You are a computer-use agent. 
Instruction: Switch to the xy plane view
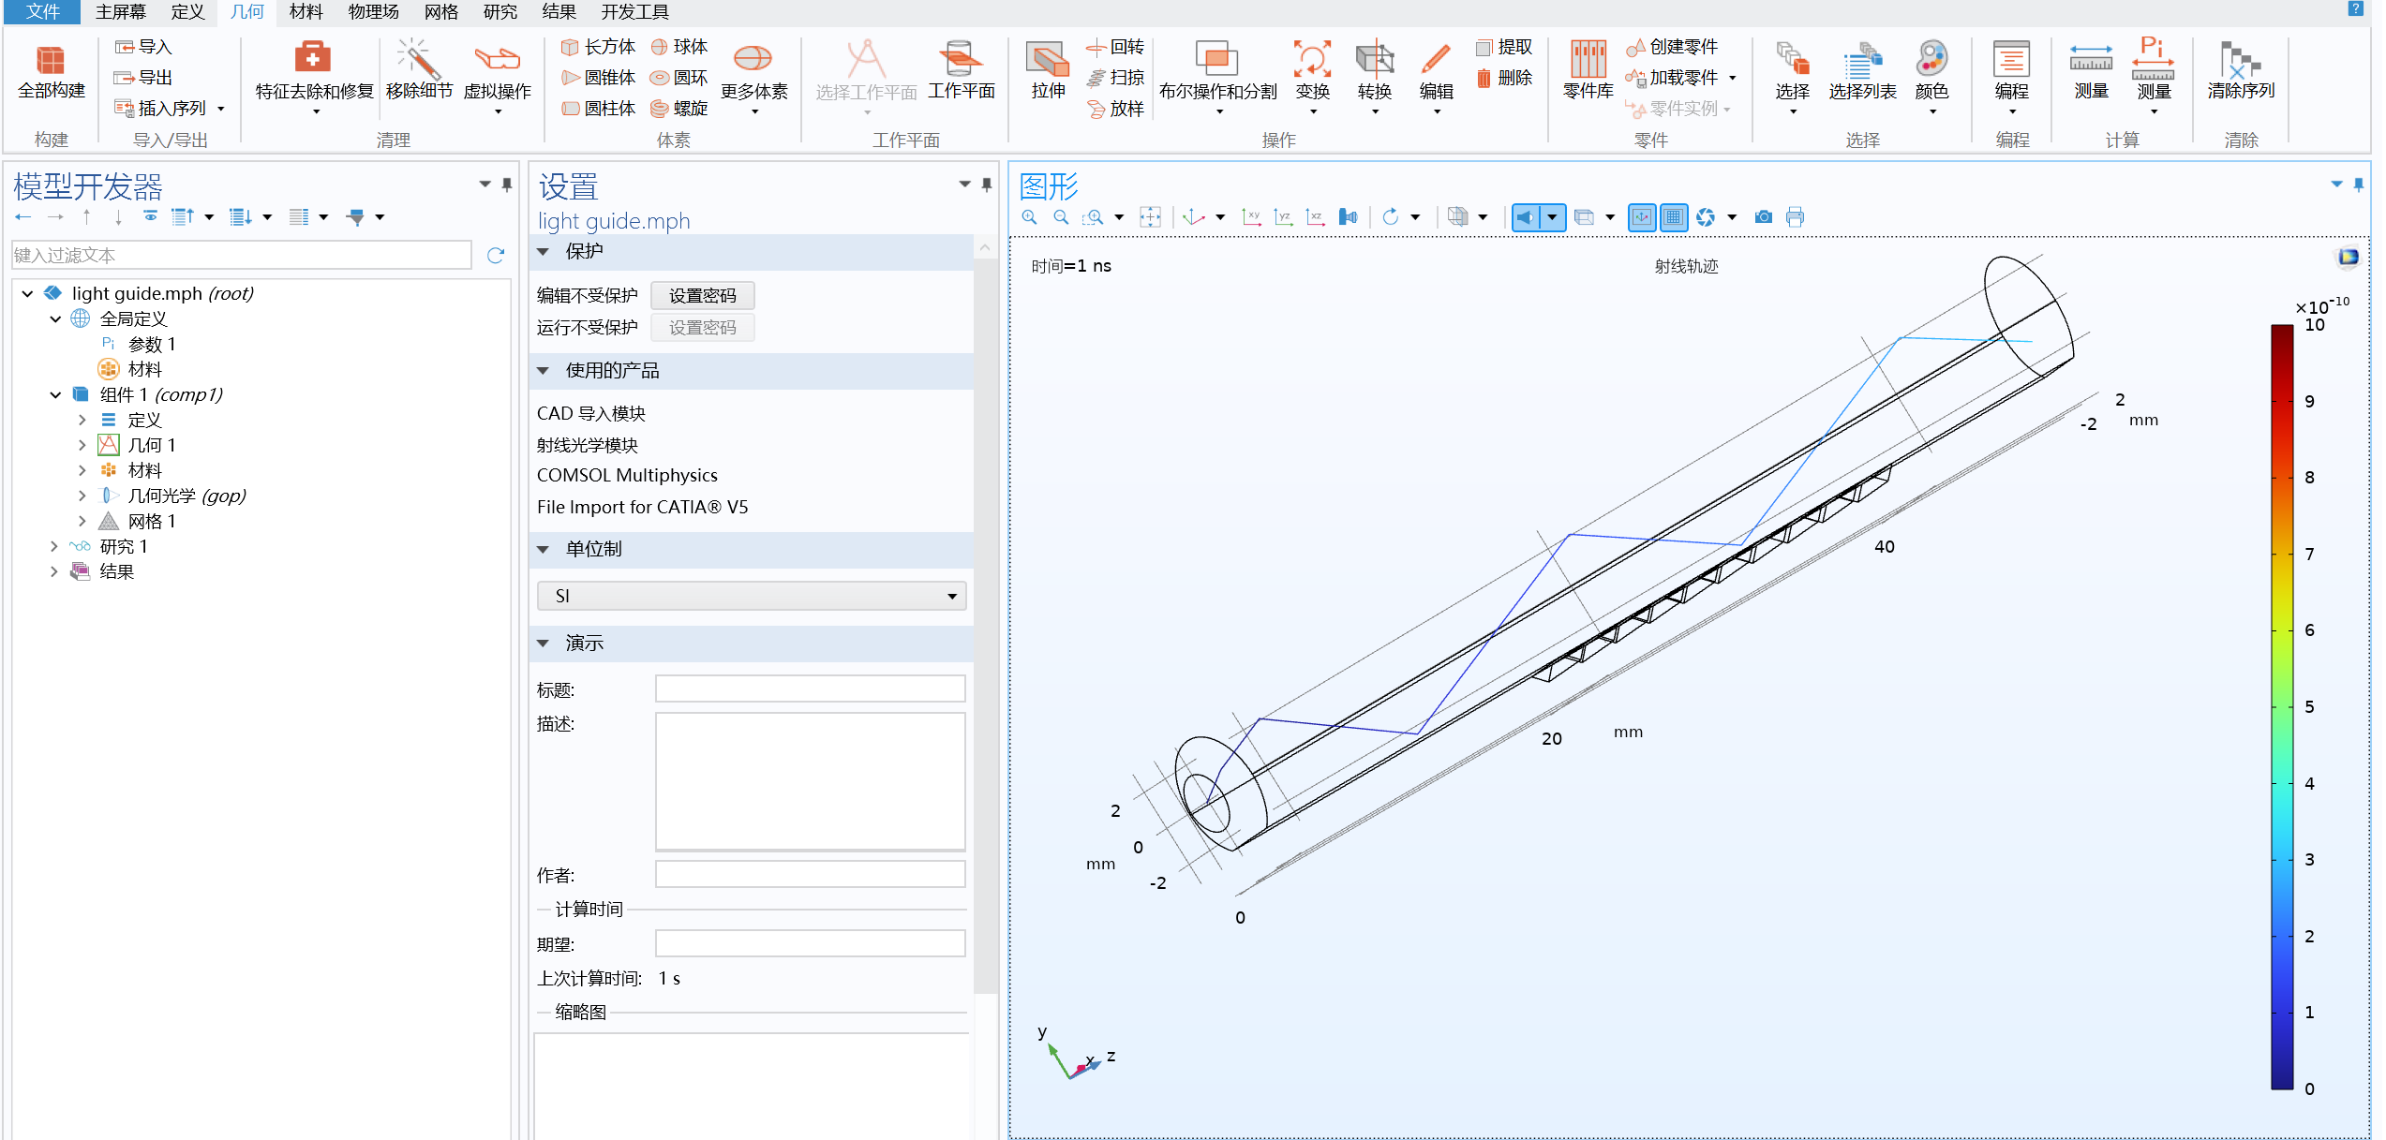coord(1251,217)
